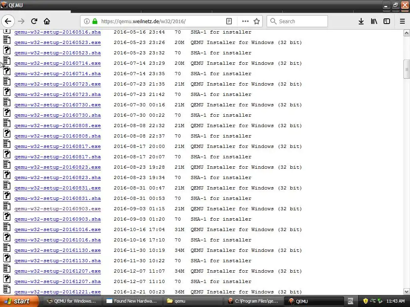Screen dimensions: 410x307
Task: Click the page scrollbar down arrow
Action: [x=406, y=291]
